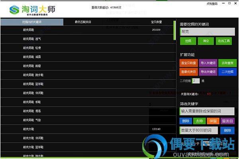Image resolution: width=239 pixels, height=159 pixels.
Task: Click the green 挖掘 button
Action: click(188, 41)
